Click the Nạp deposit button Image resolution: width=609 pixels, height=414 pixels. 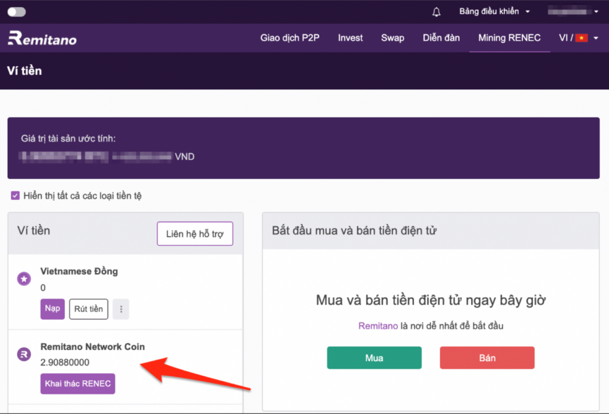tap(52, 309)
